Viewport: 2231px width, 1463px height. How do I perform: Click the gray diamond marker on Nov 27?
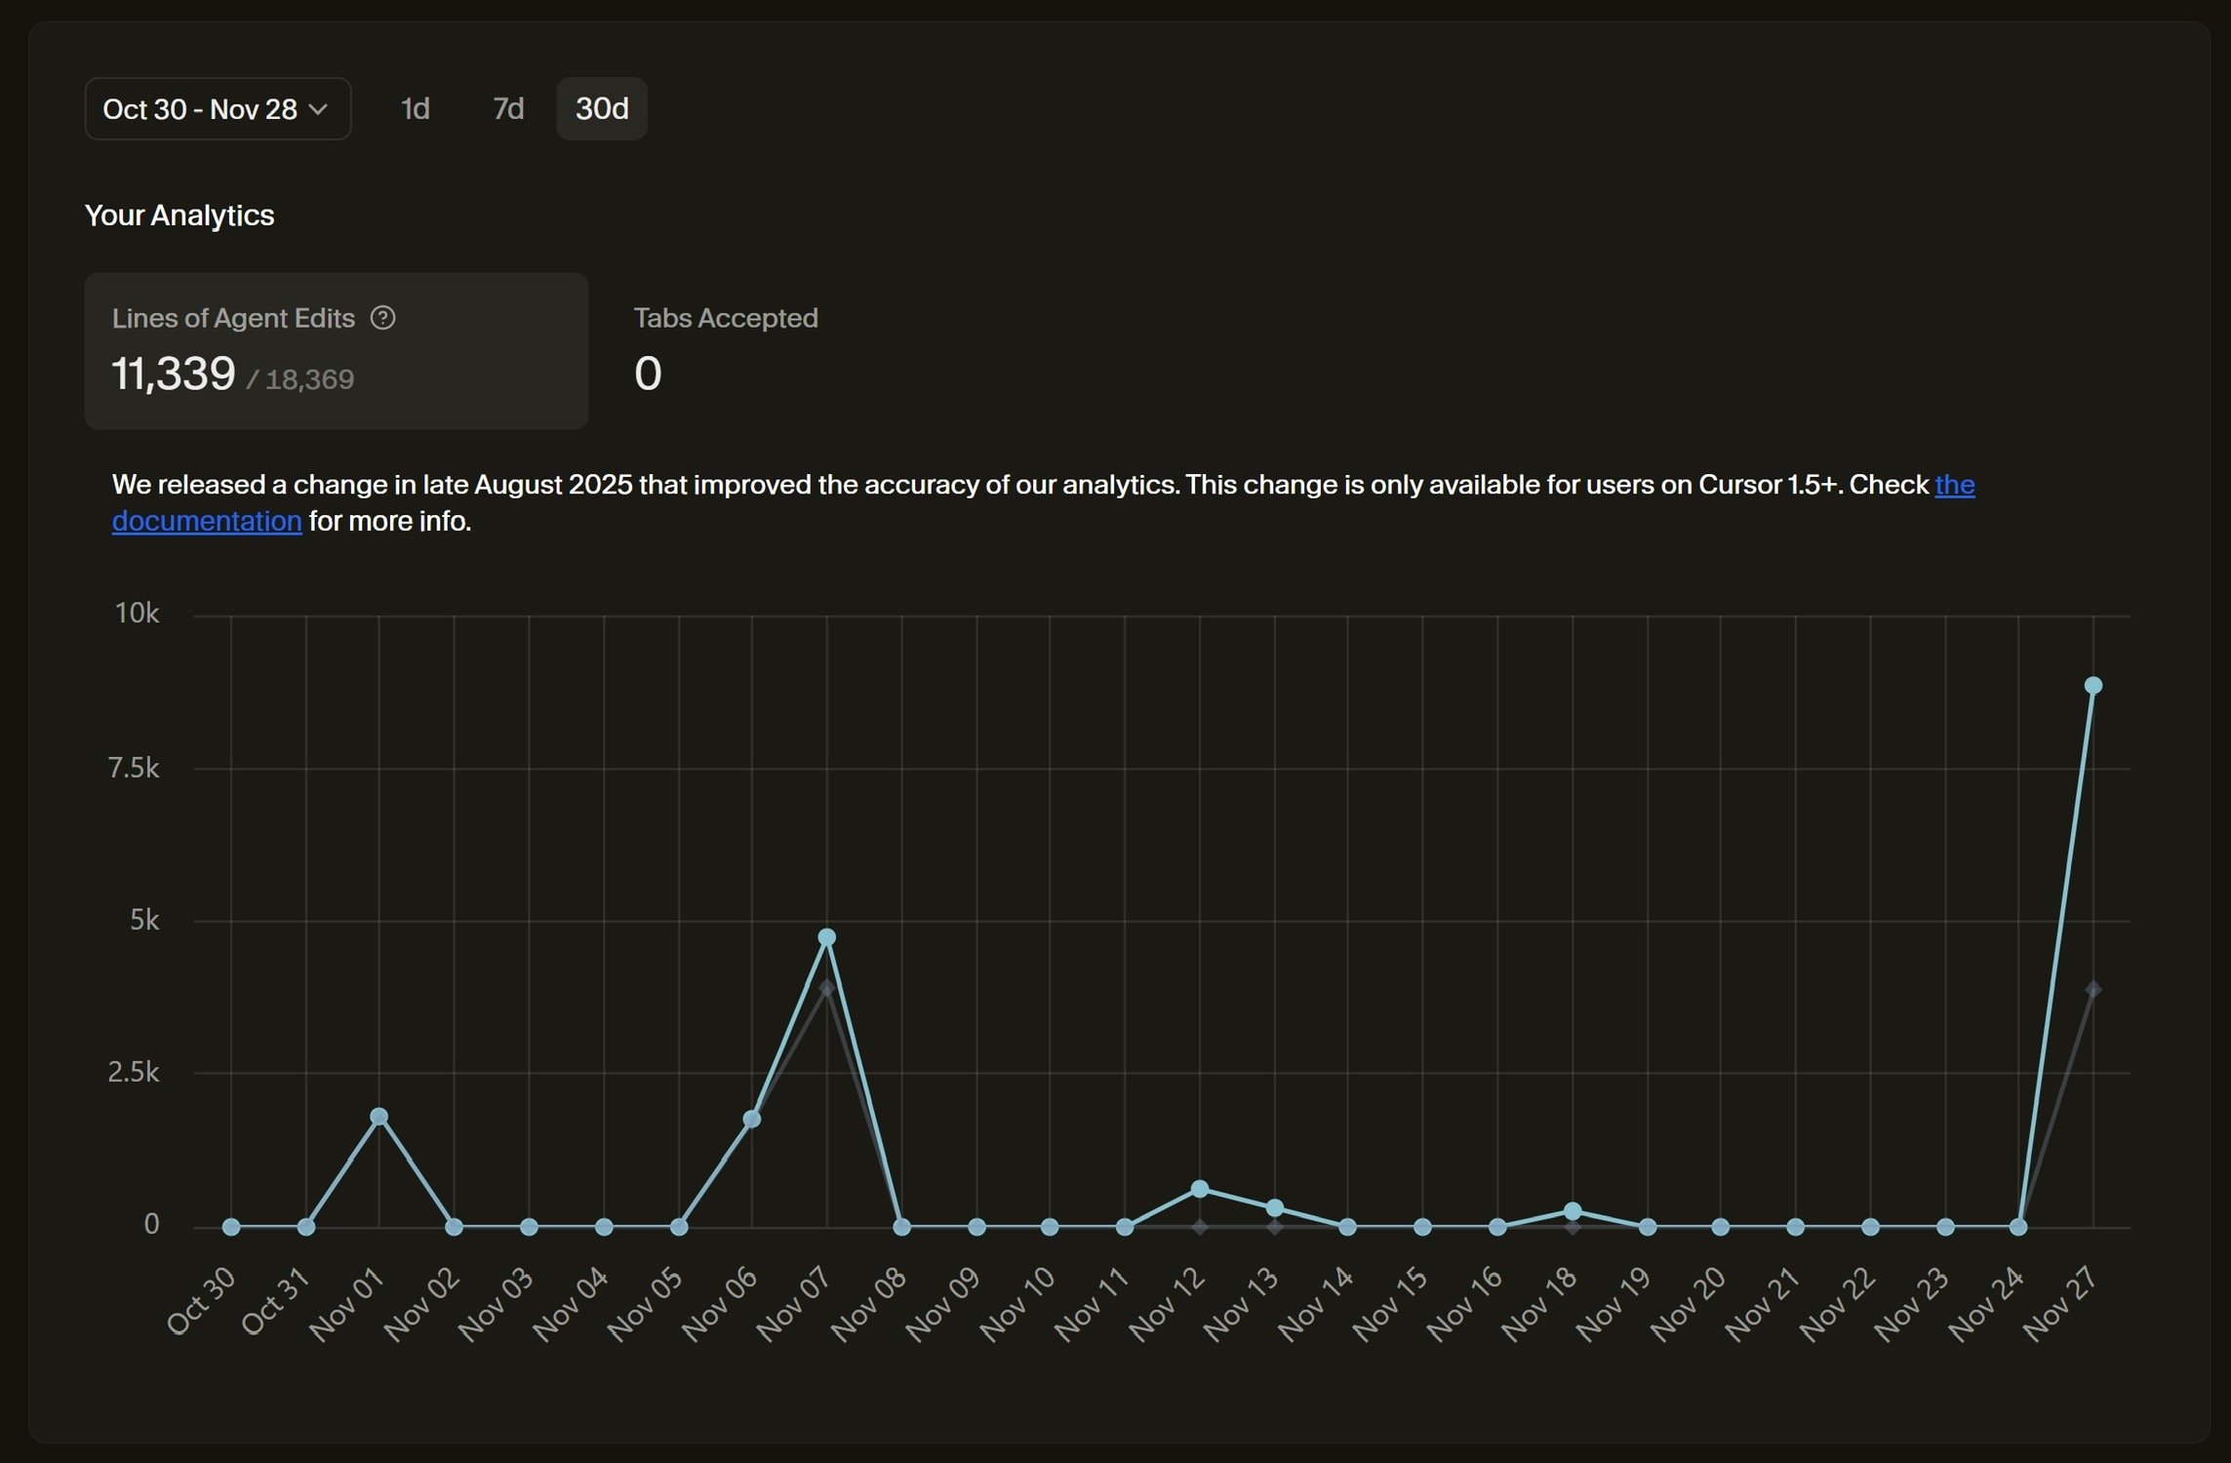pos(2092,990)
